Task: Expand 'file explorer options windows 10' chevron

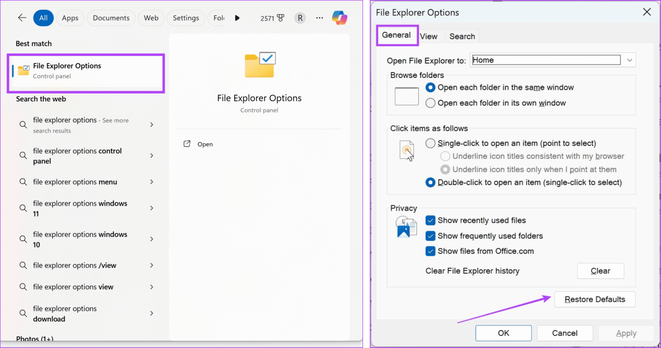Action: click(152, 239)
